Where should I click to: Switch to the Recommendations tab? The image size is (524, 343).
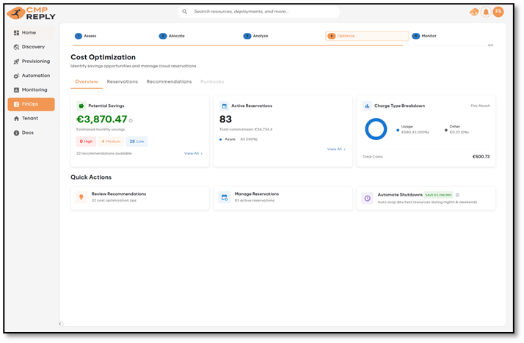coord(169,81)
